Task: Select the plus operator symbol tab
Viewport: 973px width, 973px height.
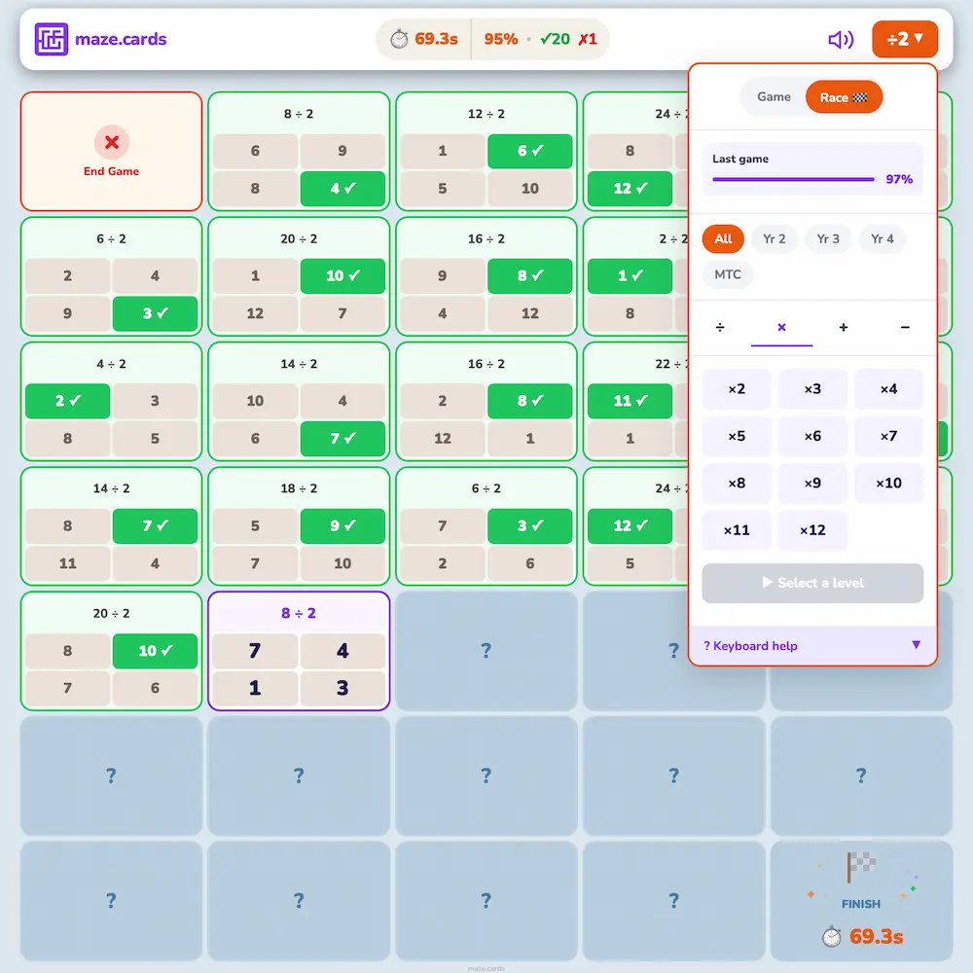Action: pyautogui.click(x=844, y=328)
